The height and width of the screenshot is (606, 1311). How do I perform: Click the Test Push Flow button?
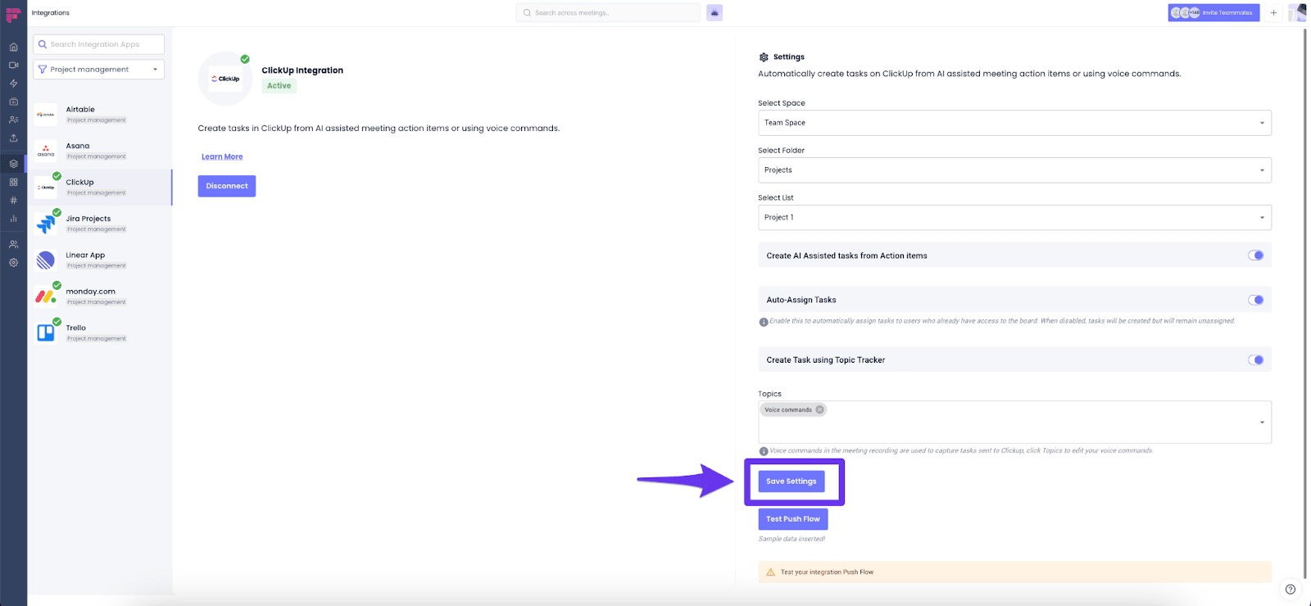coord(793,519)
